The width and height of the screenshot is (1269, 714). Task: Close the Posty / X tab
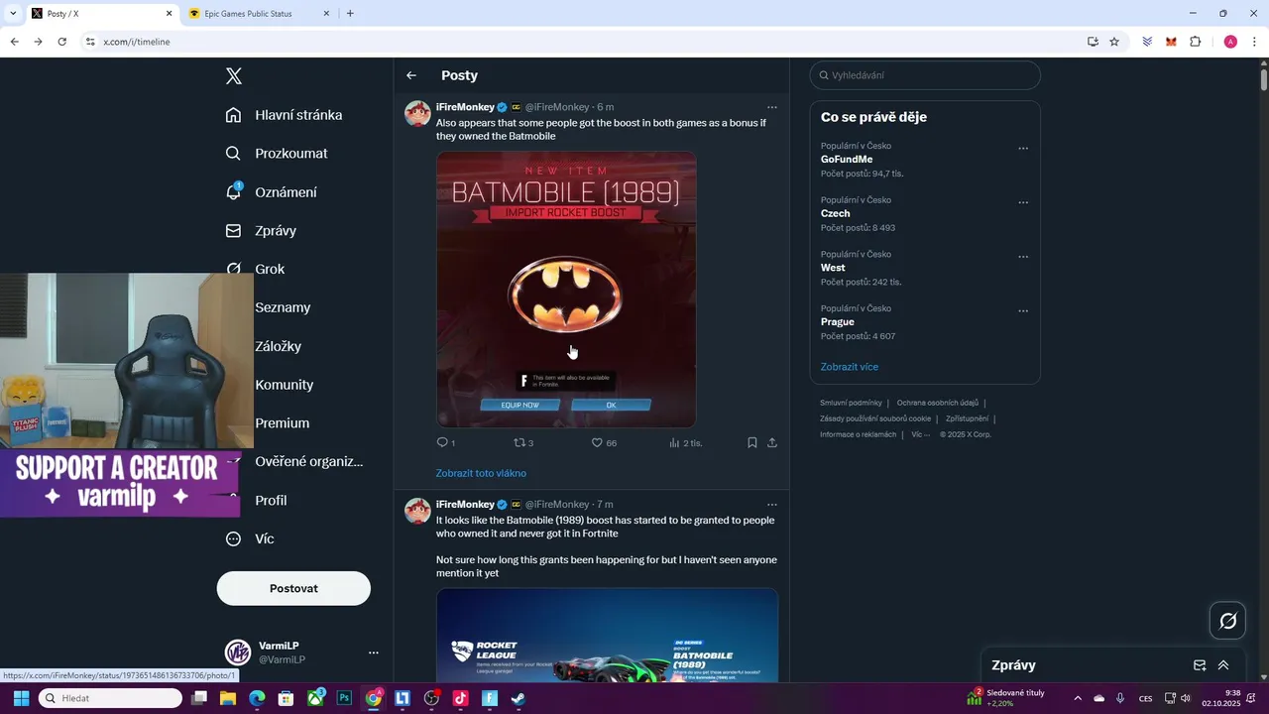pos(169,14)
